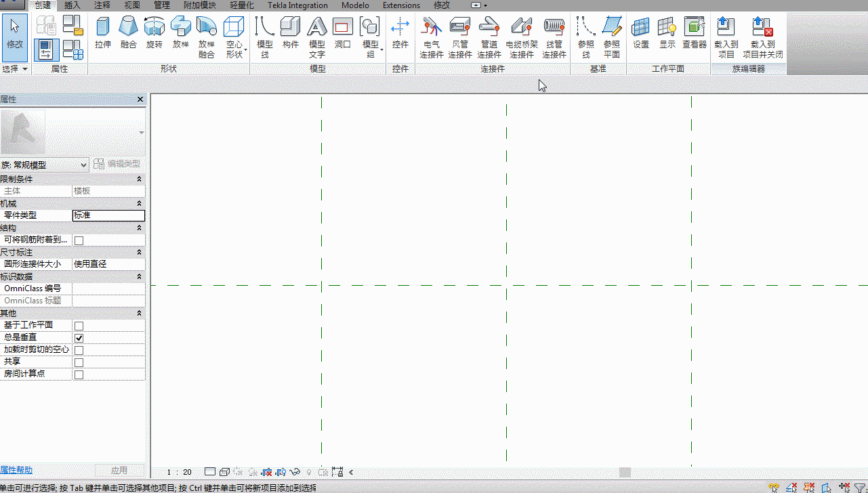Open the Tekla Integration tab

point(297,5)
